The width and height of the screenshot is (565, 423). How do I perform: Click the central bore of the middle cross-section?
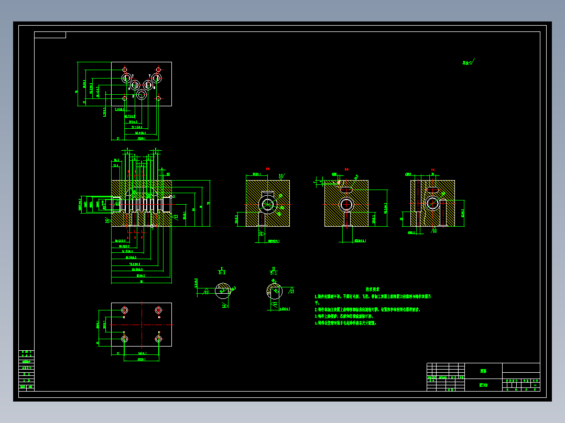coord(346,205)
